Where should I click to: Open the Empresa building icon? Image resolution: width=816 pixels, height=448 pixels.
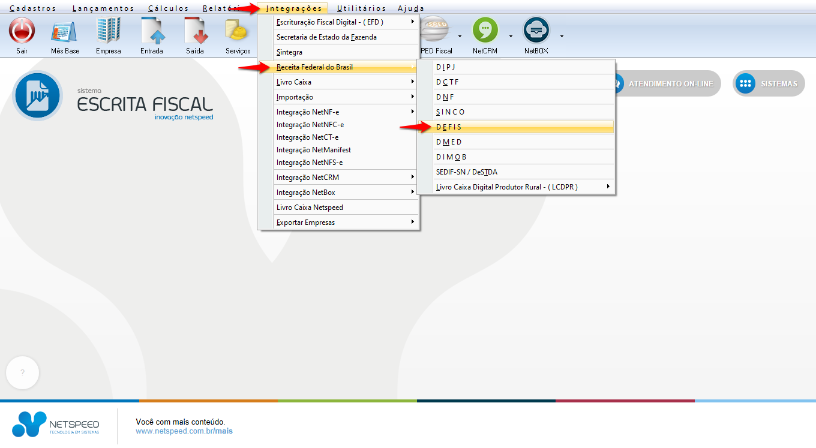[x=109, y=30]
